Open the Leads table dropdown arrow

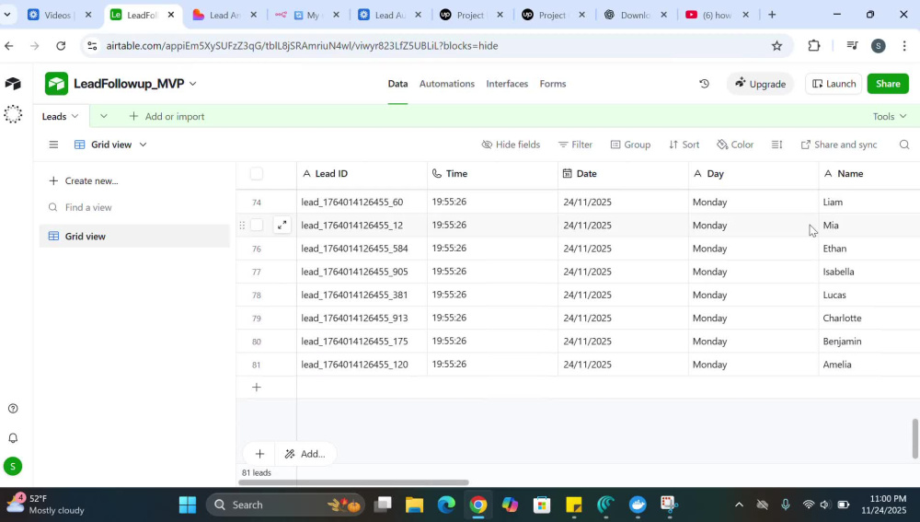coord(75,116)
